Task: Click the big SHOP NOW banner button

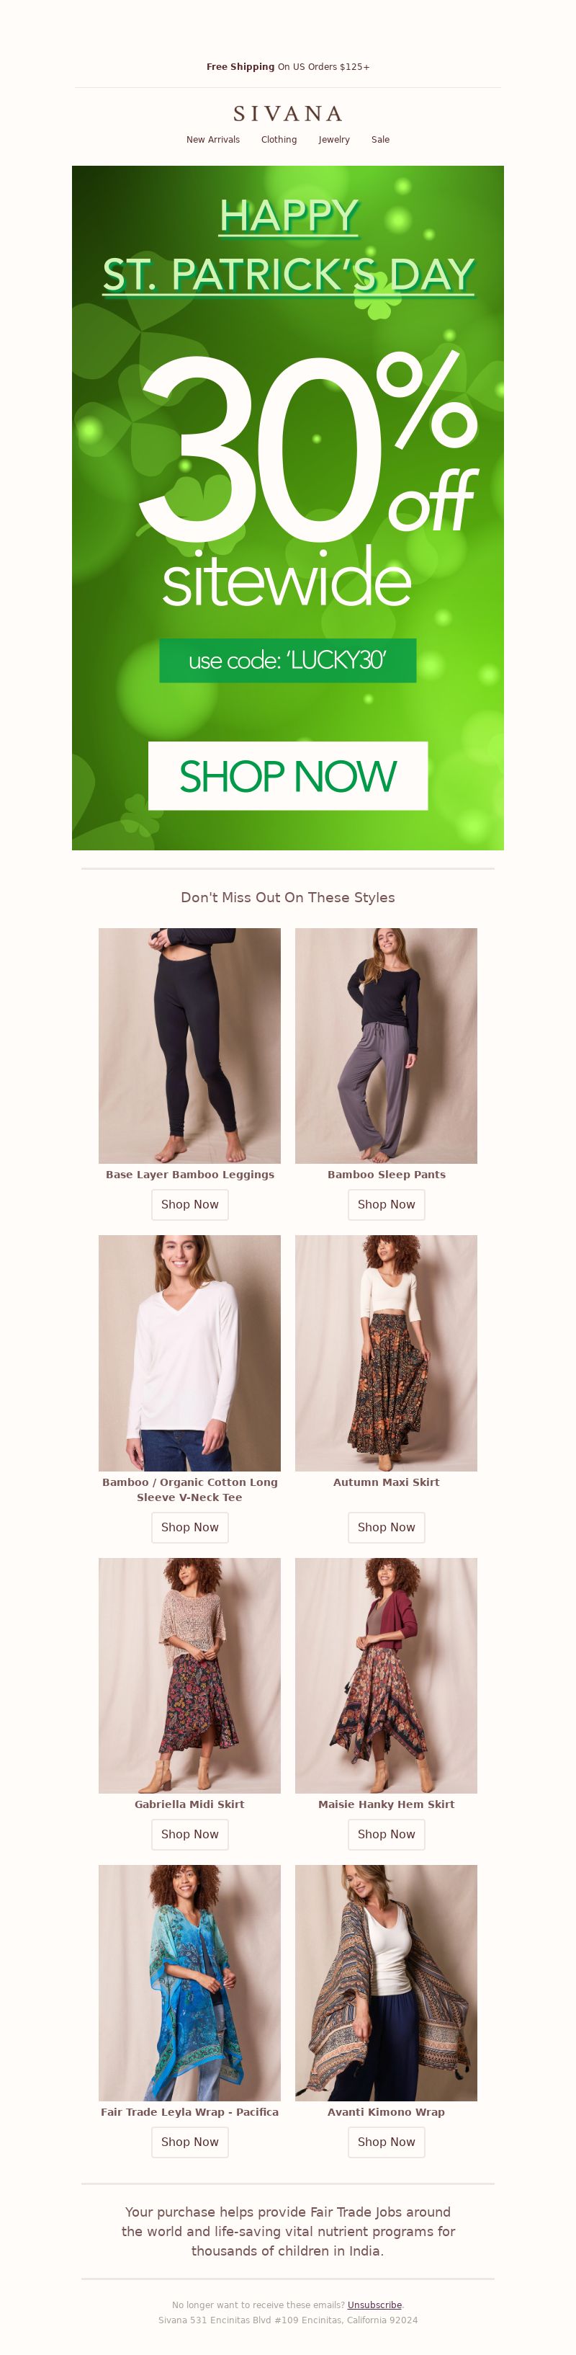Action: point(287,775)
